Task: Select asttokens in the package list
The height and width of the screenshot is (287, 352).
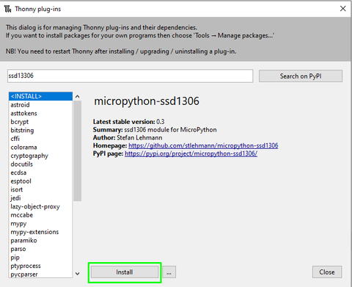Action: coord(40,113)
